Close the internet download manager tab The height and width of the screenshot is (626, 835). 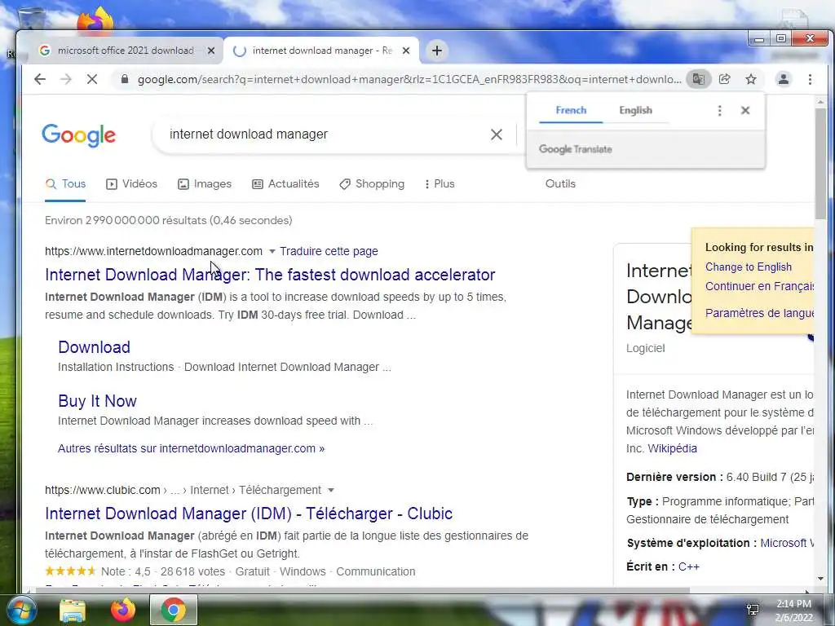pyautogui.click(x=406, y=51)
